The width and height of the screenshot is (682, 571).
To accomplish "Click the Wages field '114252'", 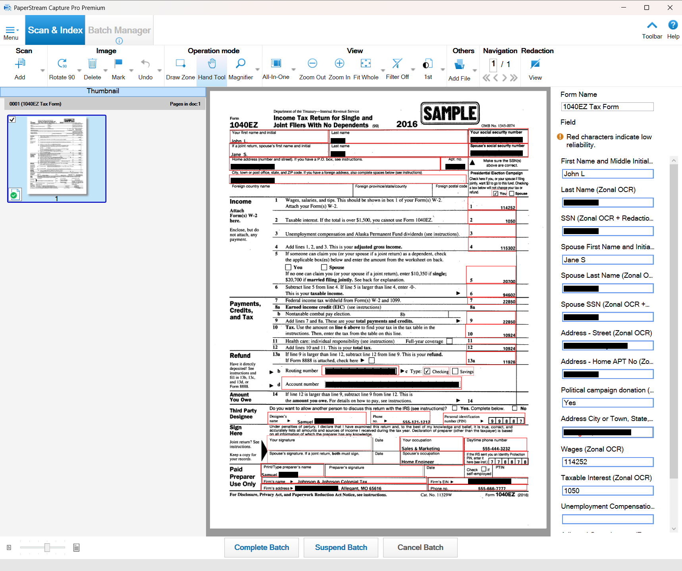I will pos(608,462).
